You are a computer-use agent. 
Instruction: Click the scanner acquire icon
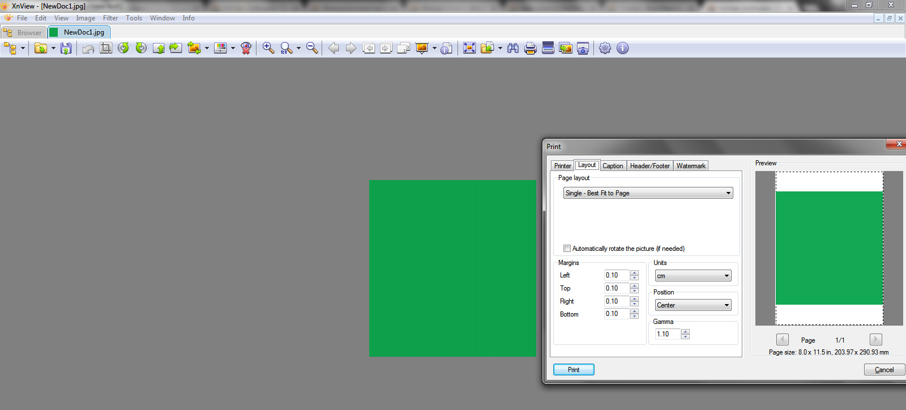[548, 48]
